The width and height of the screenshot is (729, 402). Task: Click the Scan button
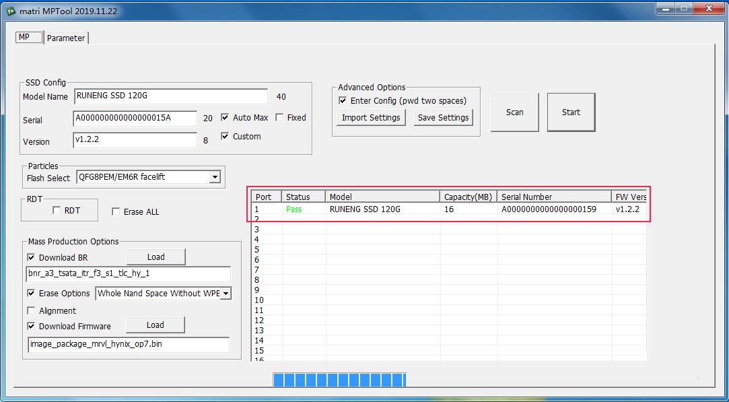point(515,112)
